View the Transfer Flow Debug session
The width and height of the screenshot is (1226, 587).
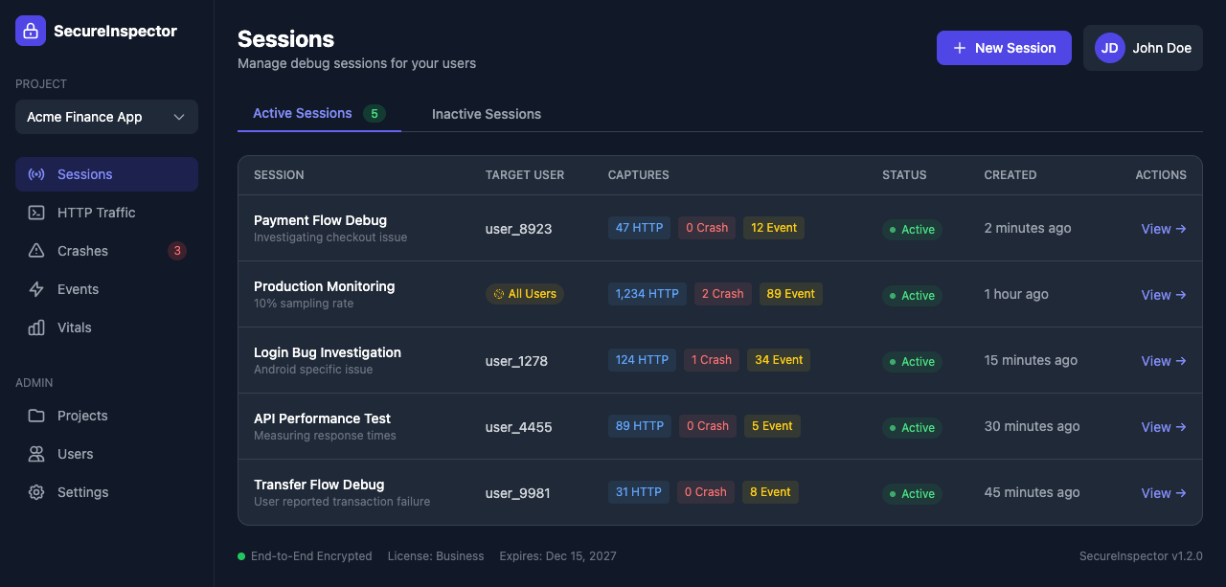[x=1164, y=493]
